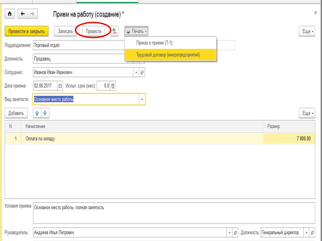322x241 pixels.
Task: Go back with the left arrow icon
Action: tap(22, 14)
